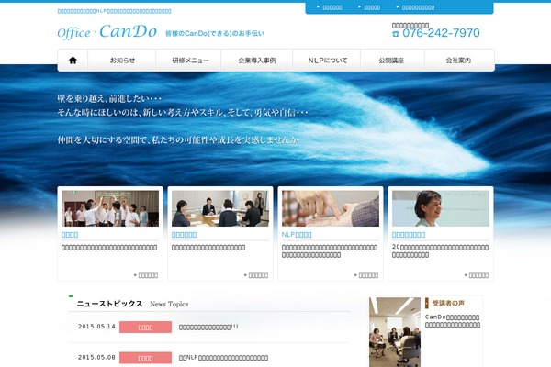The width and height of the screenshot is (551, 367).
Task: Open the meeting table photo thumbnail
Action: point(220,208)
